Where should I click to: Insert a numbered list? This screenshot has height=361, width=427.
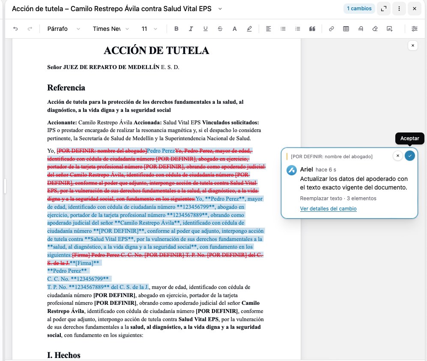click(298, 29)
